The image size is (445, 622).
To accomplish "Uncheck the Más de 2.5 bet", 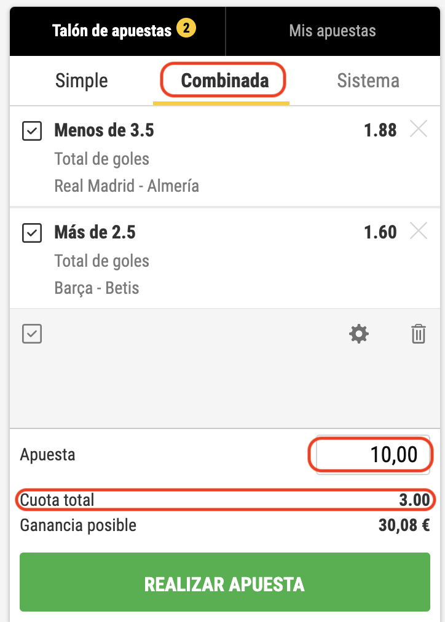I will pos(32,233).
